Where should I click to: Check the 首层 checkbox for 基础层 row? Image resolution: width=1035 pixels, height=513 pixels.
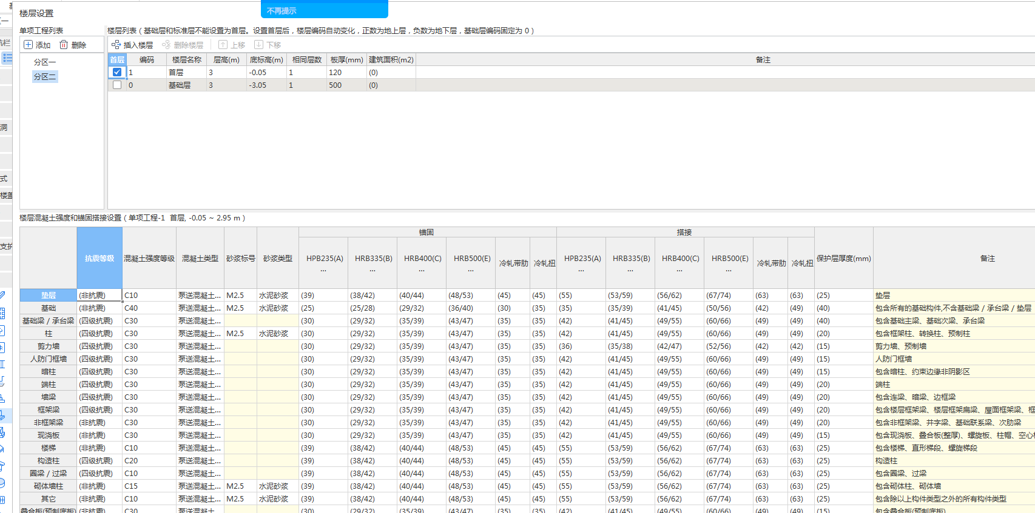point(117,85)
